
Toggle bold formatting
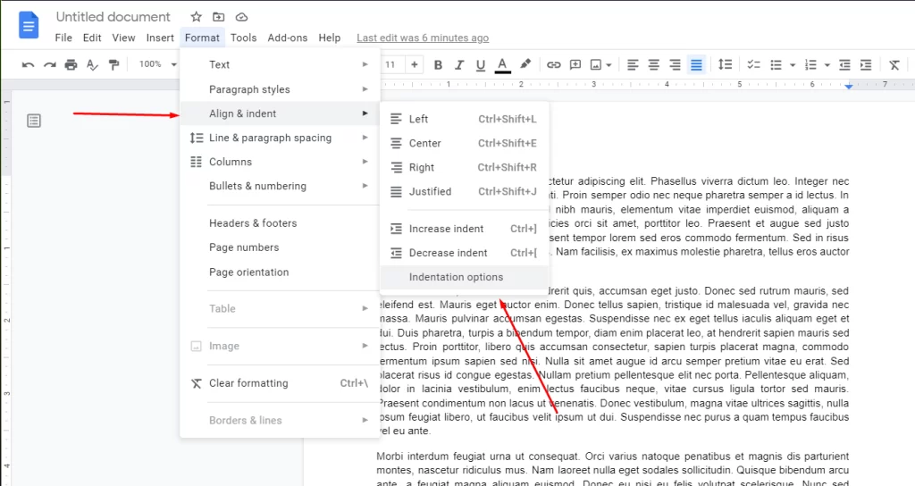coord(438,64)
